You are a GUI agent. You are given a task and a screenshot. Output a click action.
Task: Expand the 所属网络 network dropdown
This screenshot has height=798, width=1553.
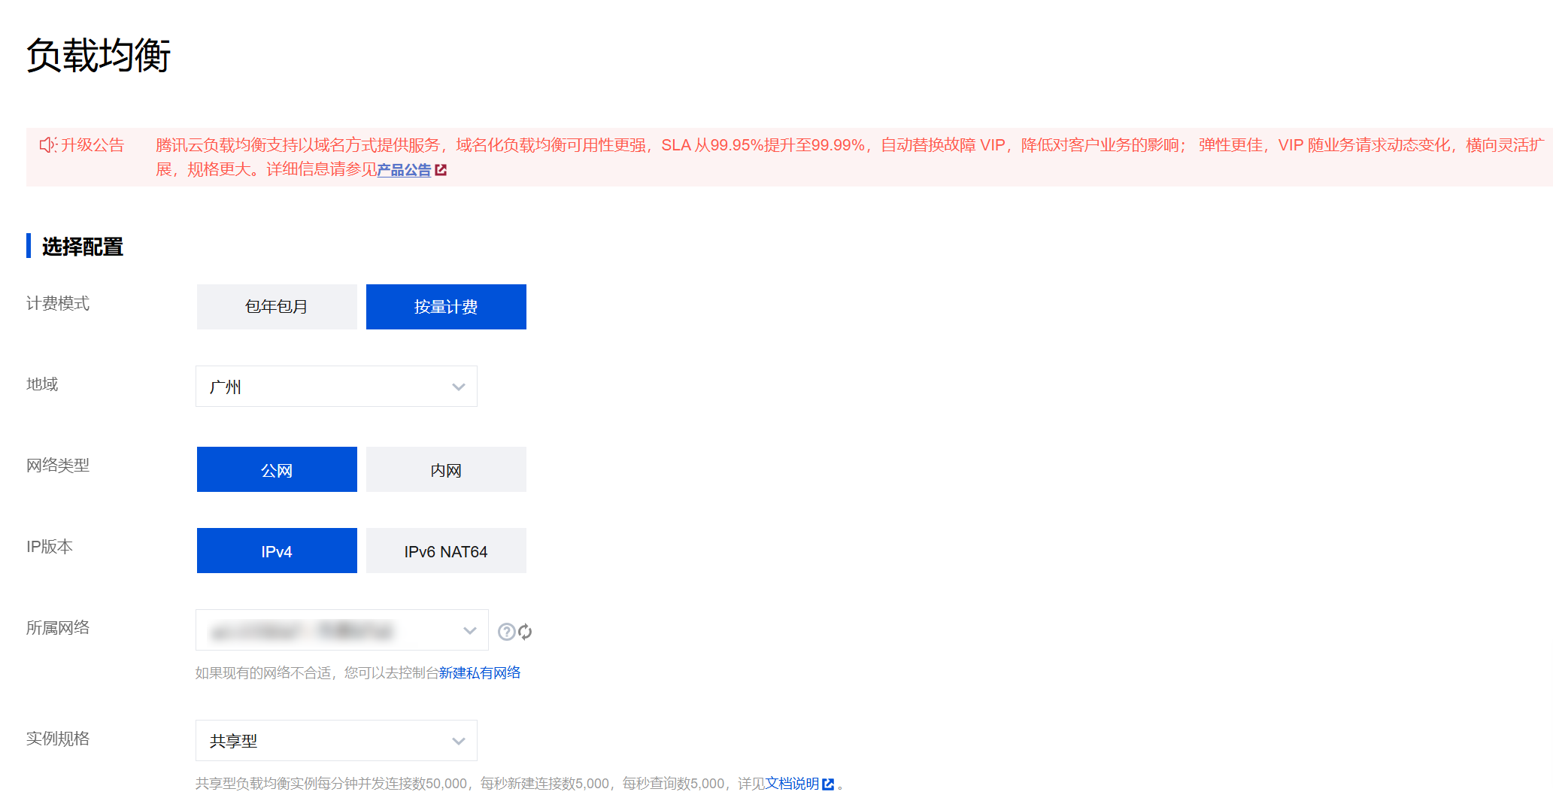point(342,630)
